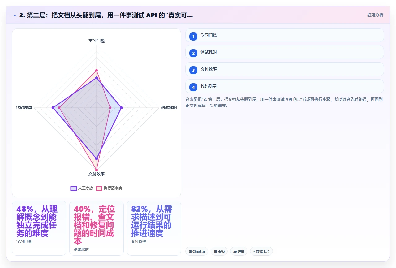
Task: Click the header title '2. 第二层：把文档从头翻到尾'
Action: point(106,15)
